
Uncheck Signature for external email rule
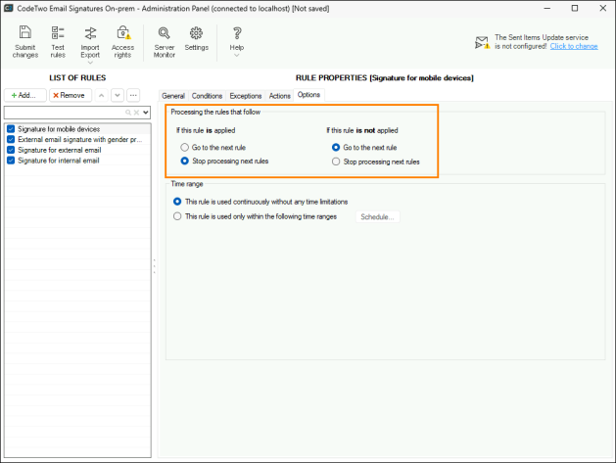click(11, 150)
